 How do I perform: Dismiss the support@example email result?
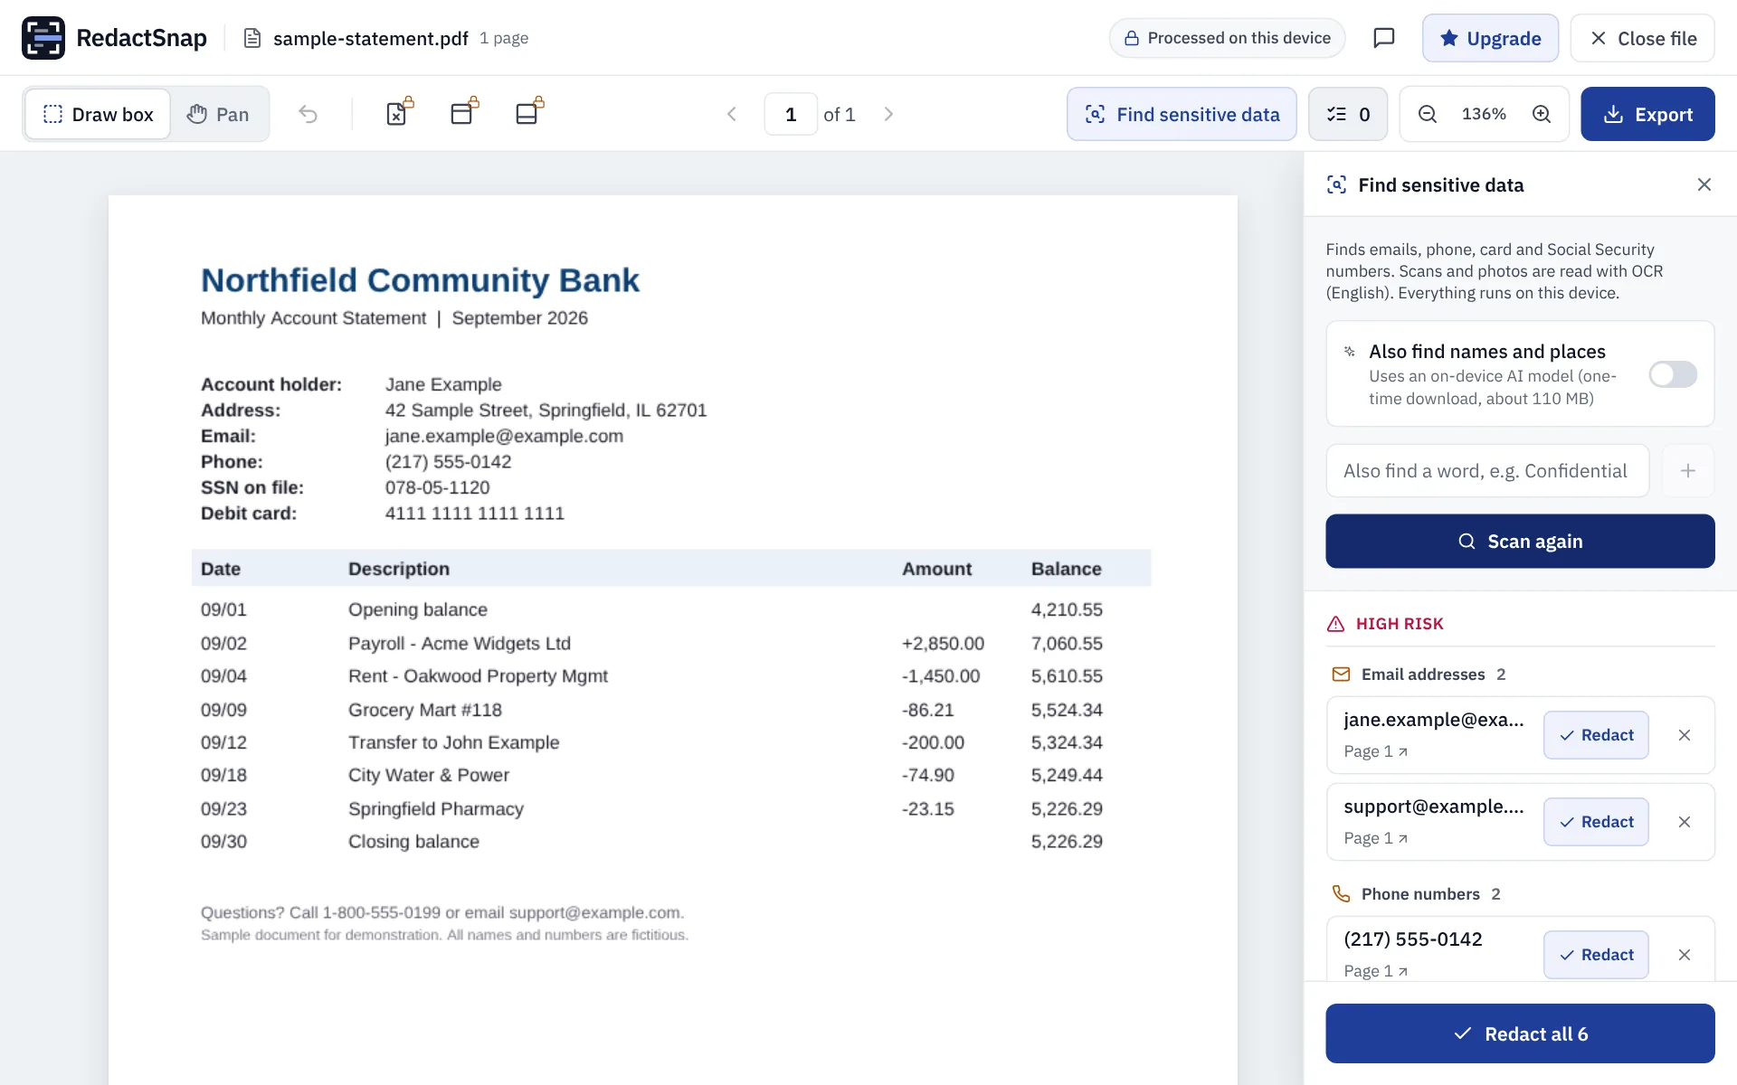pos(1685,822)
